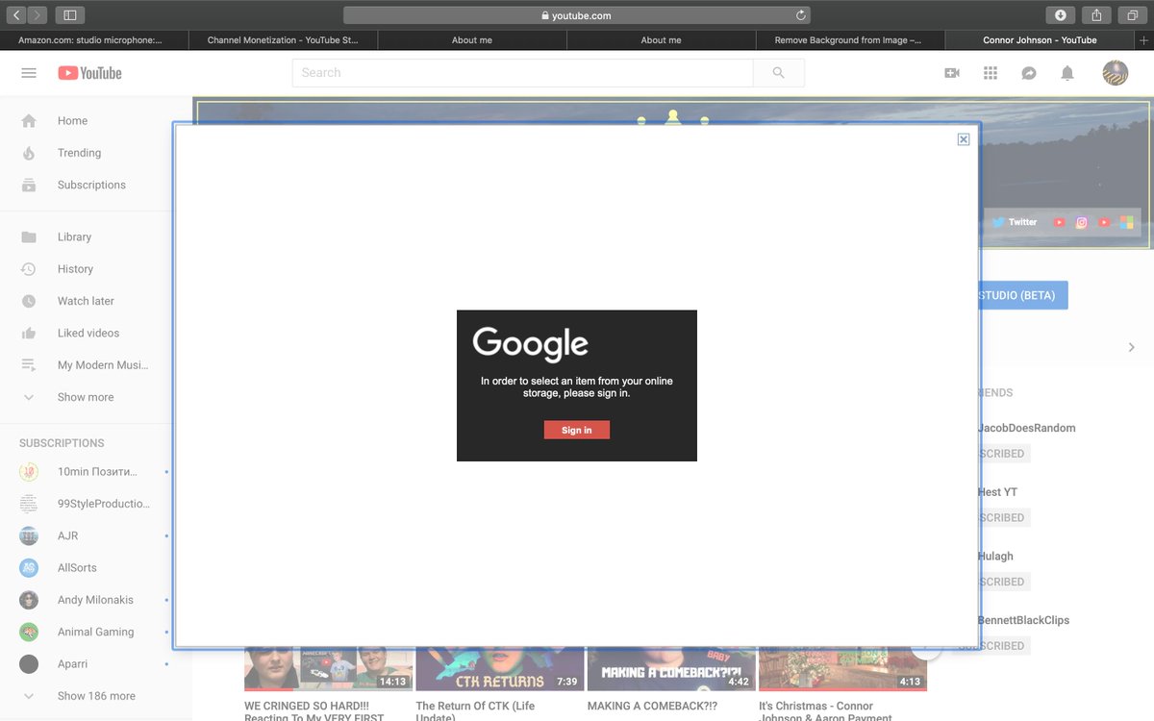Open It's Christmas video thumbnail
The width and height of the screenshot is (1154, 721).
[842, 669]
